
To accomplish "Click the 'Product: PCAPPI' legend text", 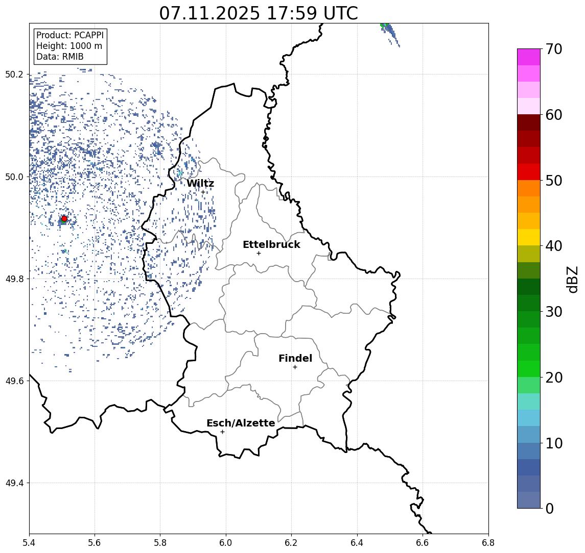I will click(70, 35).
